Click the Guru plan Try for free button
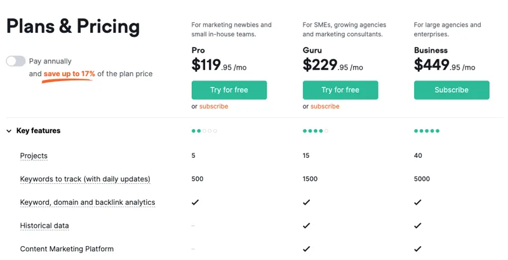Image resolution: width=508 pixels, height=260 pixels. [x=340, y=90]
